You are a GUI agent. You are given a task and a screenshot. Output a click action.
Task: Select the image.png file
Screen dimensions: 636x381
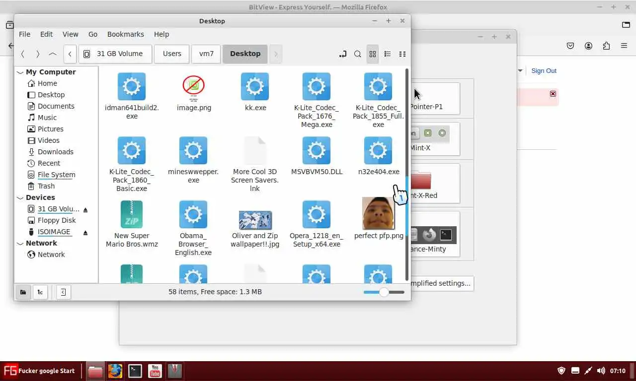(x=194, y=88)
